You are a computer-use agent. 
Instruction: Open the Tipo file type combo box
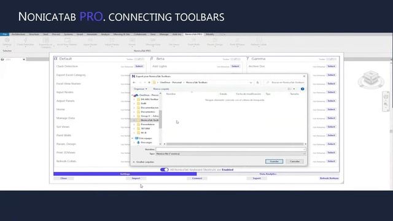point(231,153)
